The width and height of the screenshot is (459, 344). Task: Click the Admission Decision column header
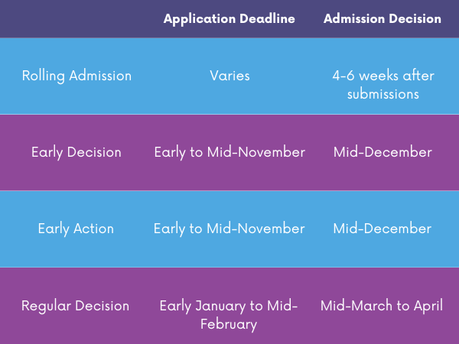382,18
